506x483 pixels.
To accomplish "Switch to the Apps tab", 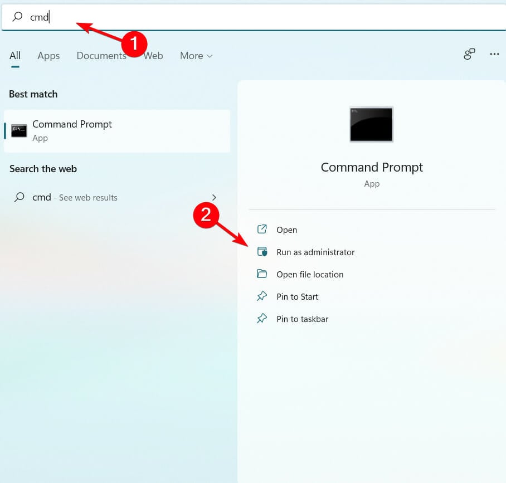I will pos(48,56).
